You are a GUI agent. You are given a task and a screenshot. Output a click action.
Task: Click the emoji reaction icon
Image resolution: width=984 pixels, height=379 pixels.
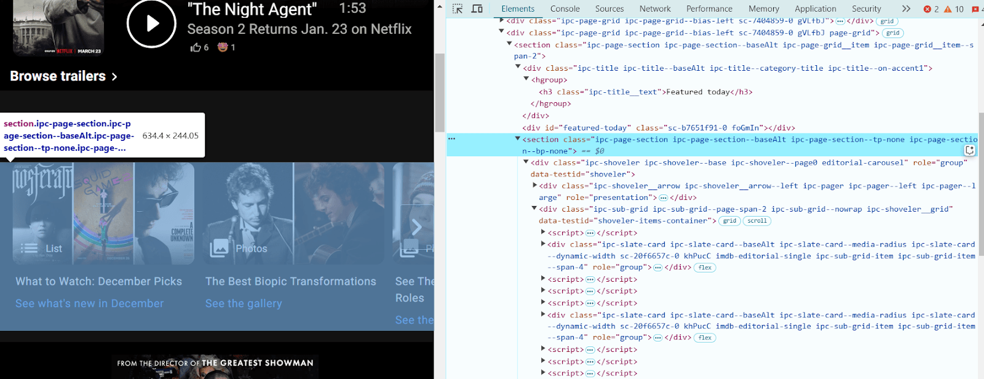[x=223, y=47]
